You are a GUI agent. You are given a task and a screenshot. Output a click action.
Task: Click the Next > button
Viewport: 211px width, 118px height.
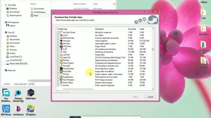(136, 97)
